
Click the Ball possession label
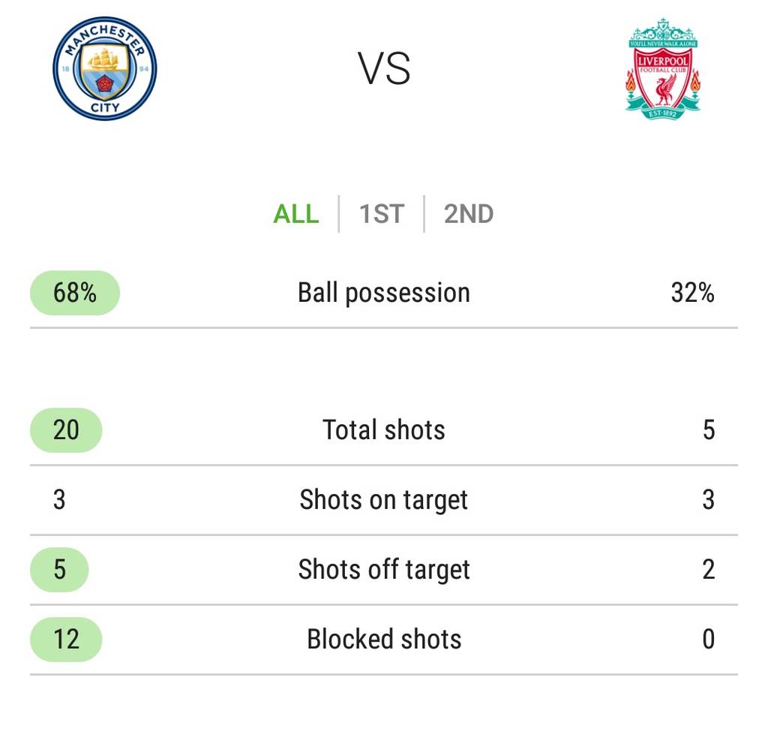pyautogui.click(x=384, y=293)
